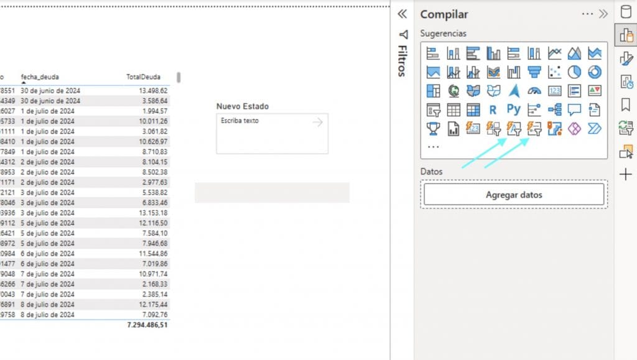Insert an R script visual
Viewport: 637px width, 360px height.
click(493, 110)
